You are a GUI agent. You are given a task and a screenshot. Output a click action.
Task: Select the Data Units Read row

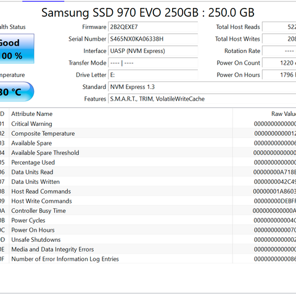pyautogui.click(x=148, y=172)
